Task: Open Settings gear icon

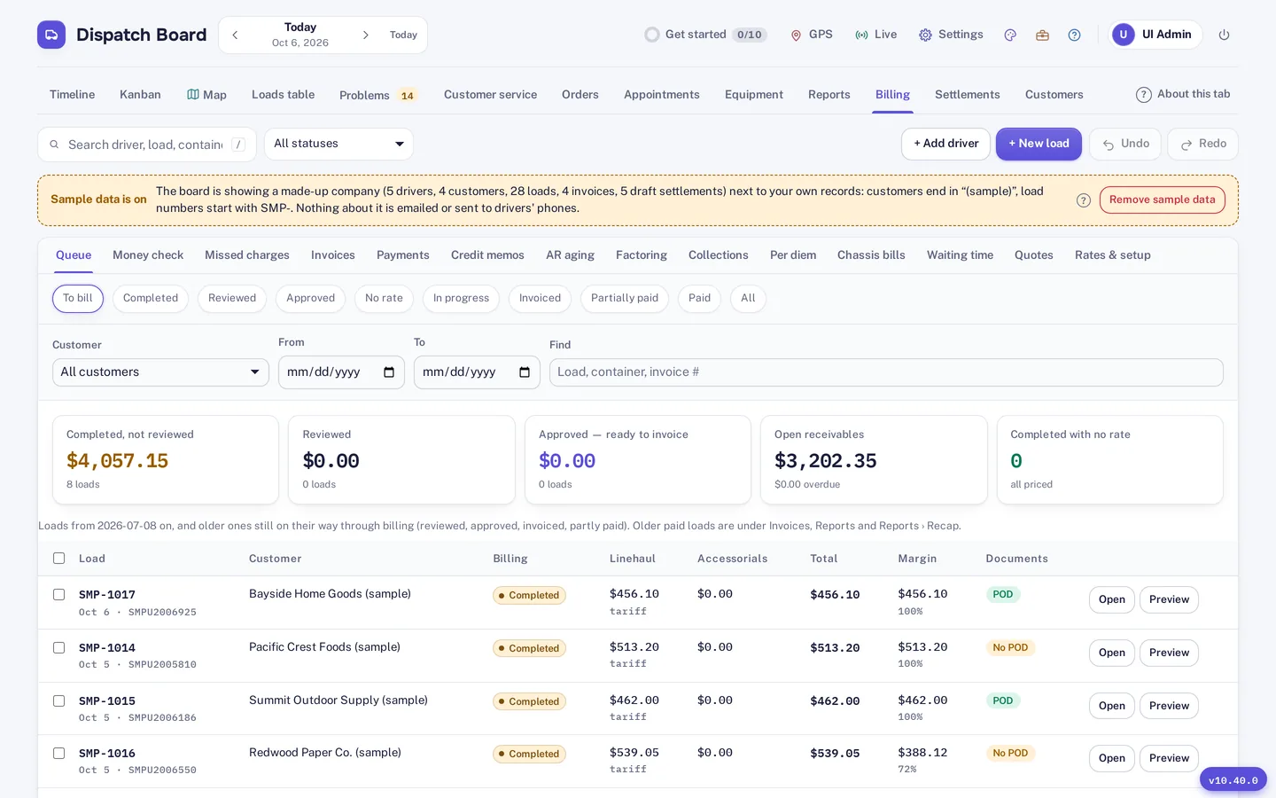Action: point(925,35)
